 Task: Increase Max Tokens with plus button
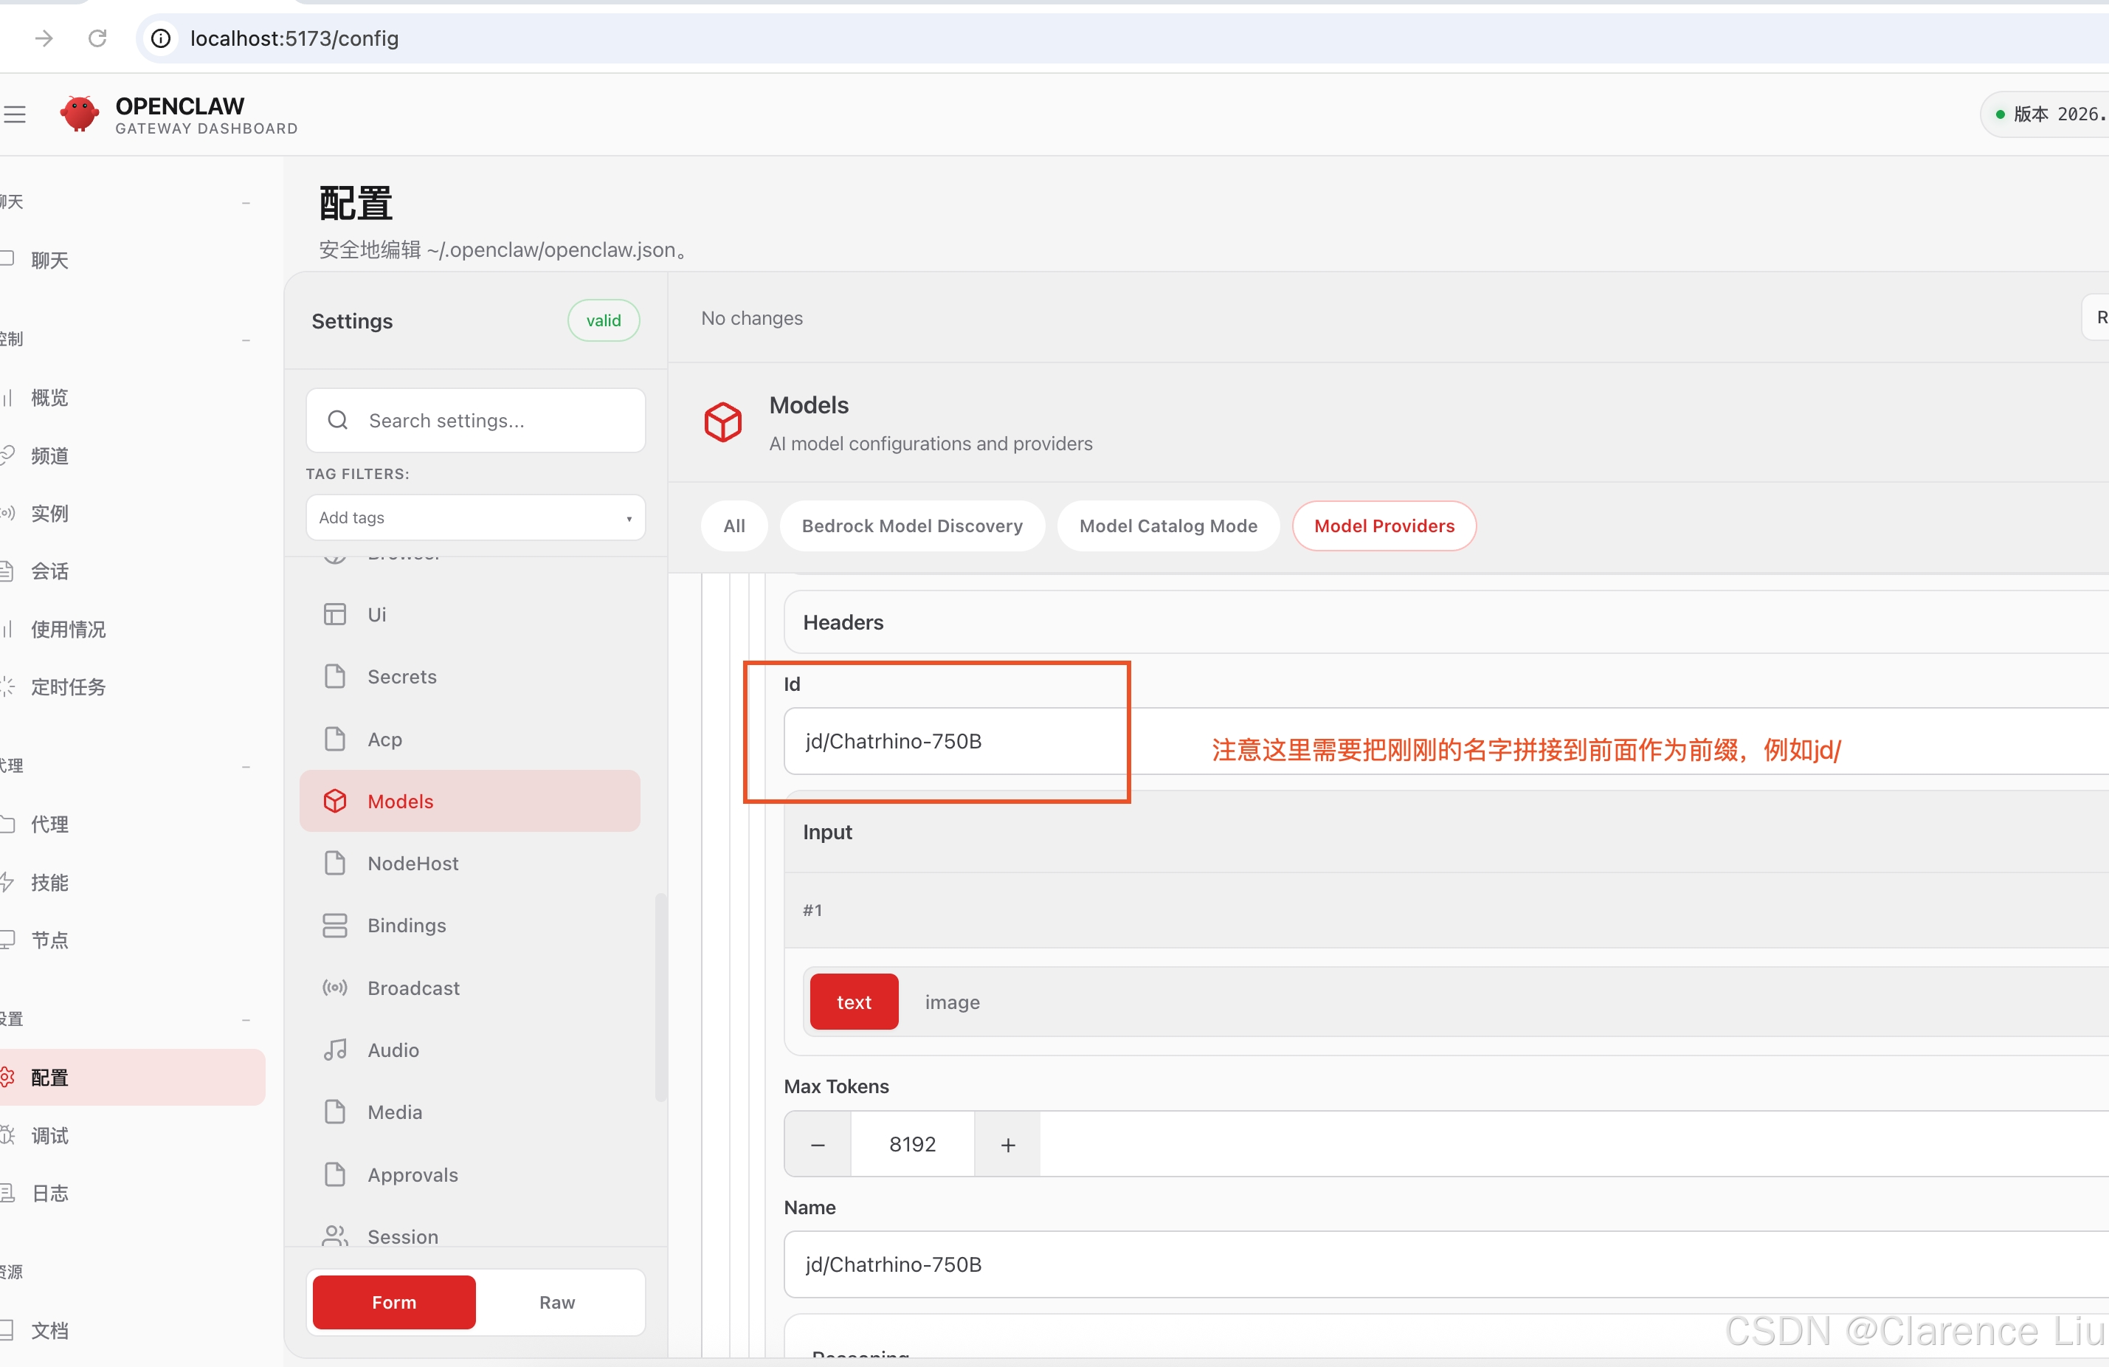click(x=1007, y=1143)
